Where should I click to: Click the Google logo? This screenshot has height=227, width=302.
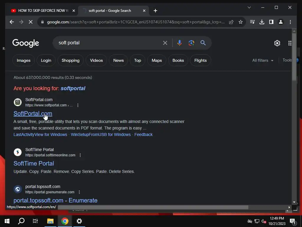pyautogui.click(x=26, y=43)
